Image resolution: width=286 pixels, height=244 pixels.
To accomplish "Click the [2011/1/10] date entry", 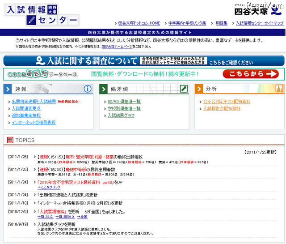I will (x=18, y=203).
